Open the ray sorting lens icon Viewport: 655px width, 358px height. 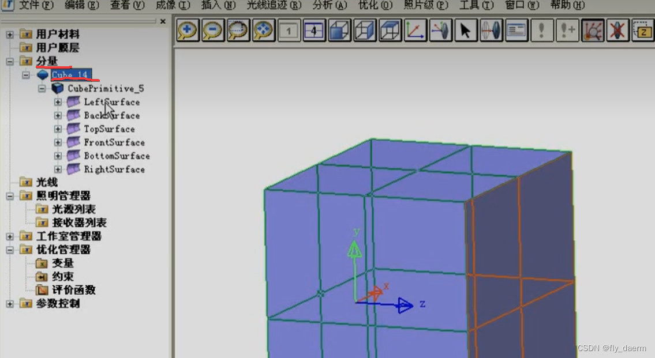(x=491, y=31)
